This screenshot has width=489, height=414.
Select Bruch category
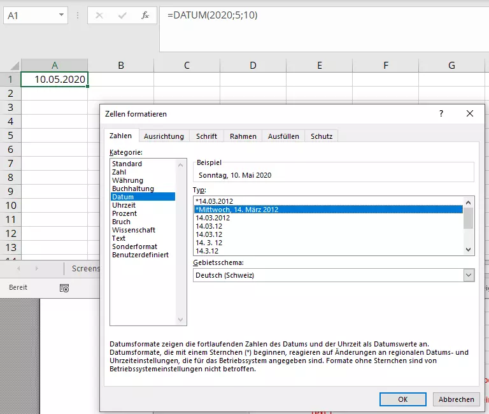pos(143,222)
